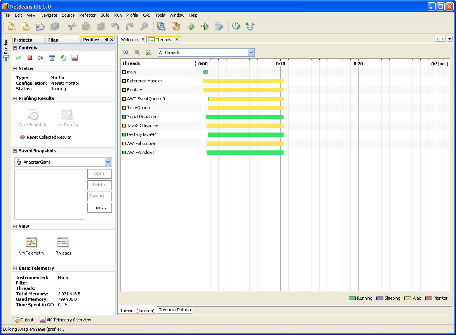Switch to the Welcome tab
This screenshot has width=456, height=335.
[129, 40]
